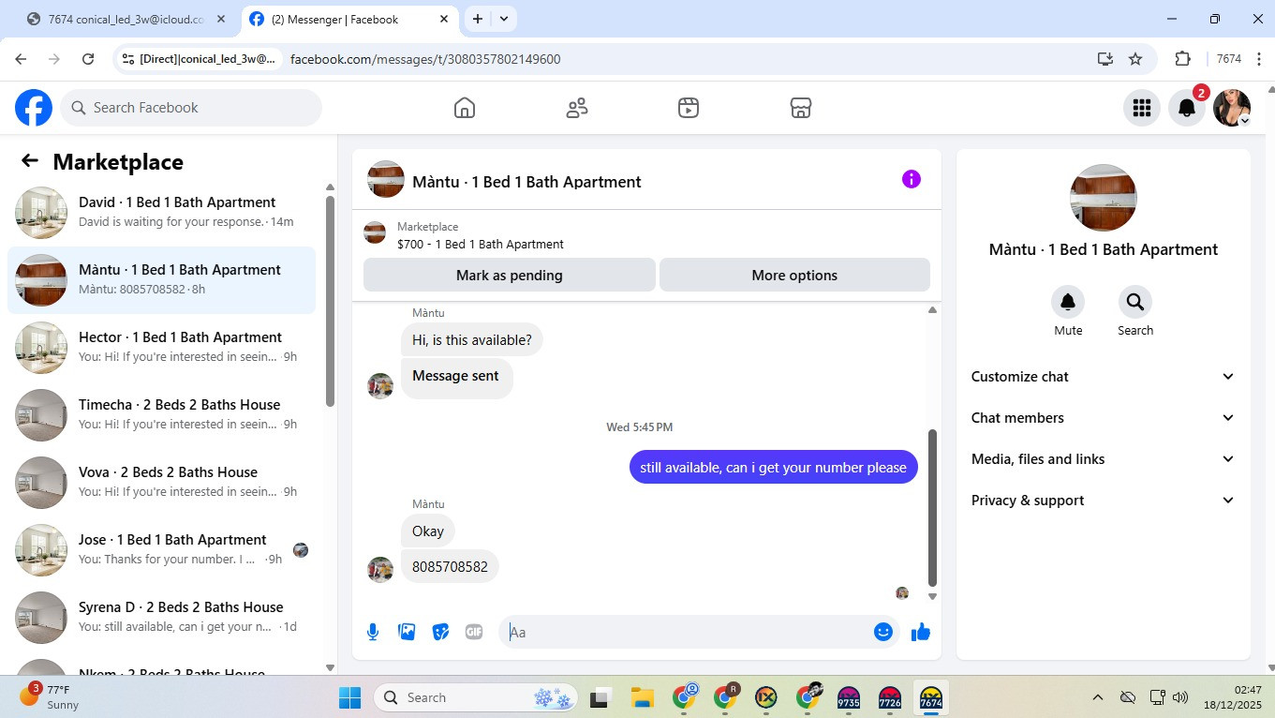Open the $700 Marketplace listing link
Viewport: 1275px width, 718px height.
(x=480, y=245)
